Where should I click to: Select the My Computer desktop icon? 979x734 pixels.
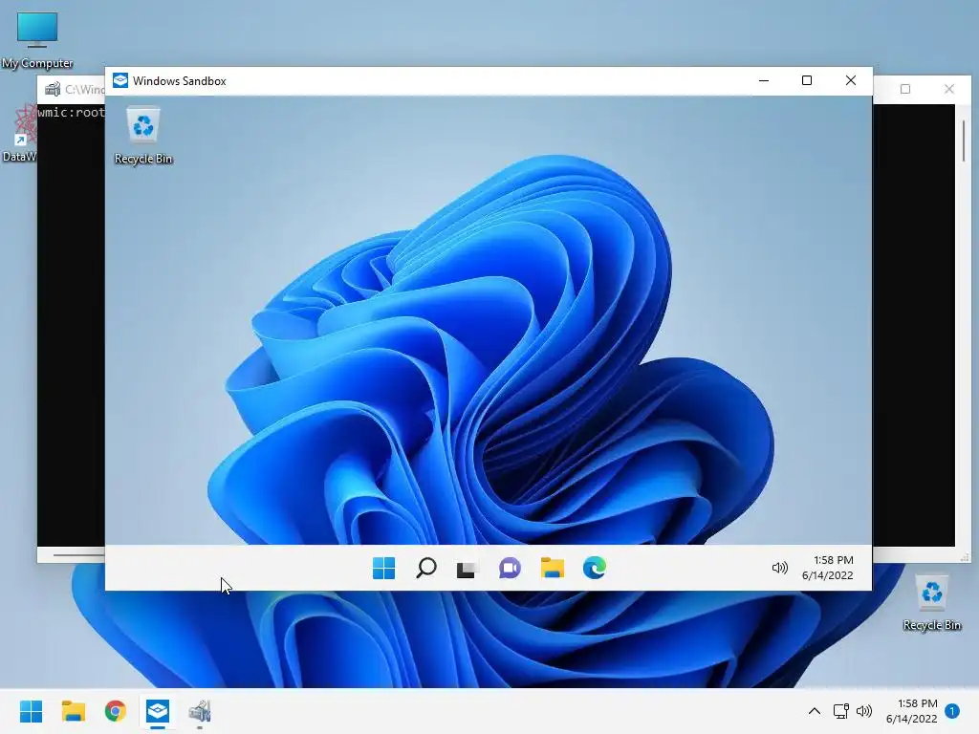37,40
